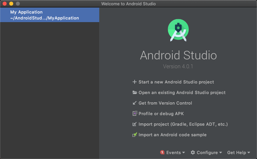Select Profile or debug APK text
This screenshot has width=257, height=159.
point(161,113)
